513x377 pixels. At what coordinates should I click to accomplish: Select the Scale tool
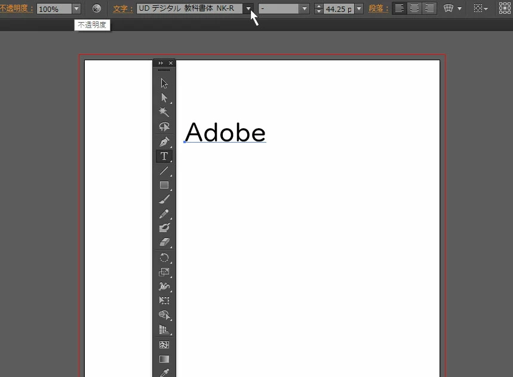coord(164,272)
